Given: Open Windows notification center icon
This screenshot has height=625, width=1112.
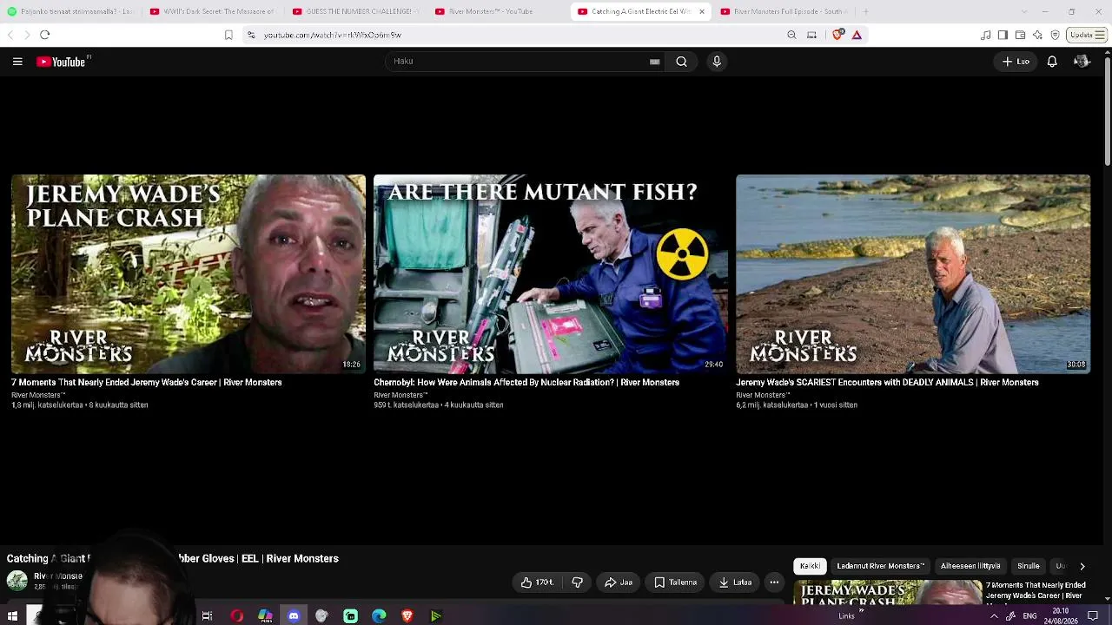Looking at the screenshot, I should click(x=1093, y=616).
